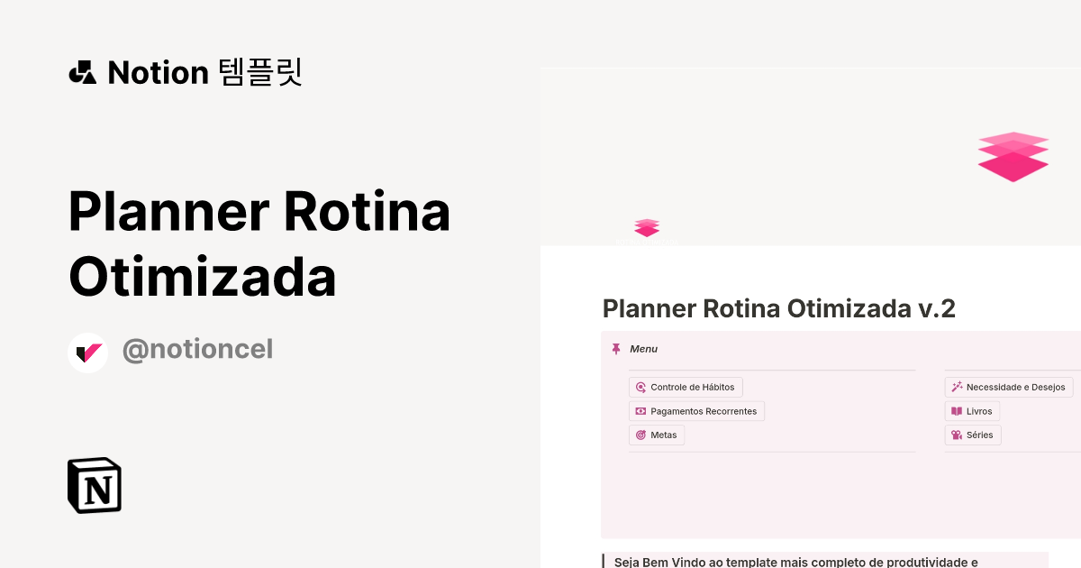Click the Controle de Hábitos habit icon
Viewport: 1081px width, 568px height.
[640, 387]
